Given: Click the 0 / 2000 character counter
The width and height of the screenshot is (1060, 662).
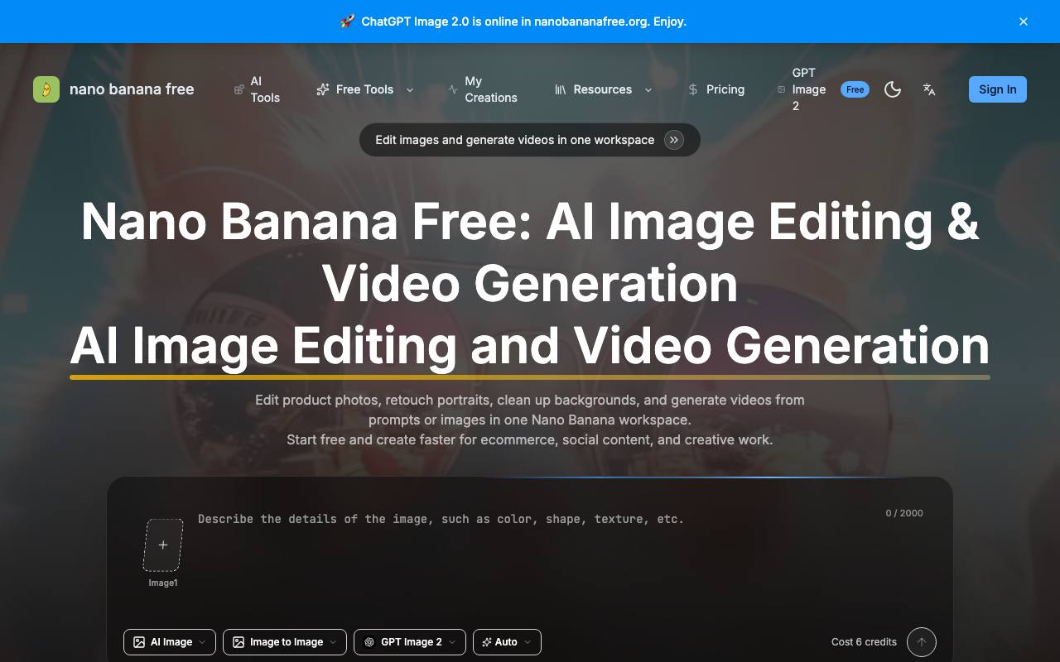Looking at the screenshot, I should point(904,513).
